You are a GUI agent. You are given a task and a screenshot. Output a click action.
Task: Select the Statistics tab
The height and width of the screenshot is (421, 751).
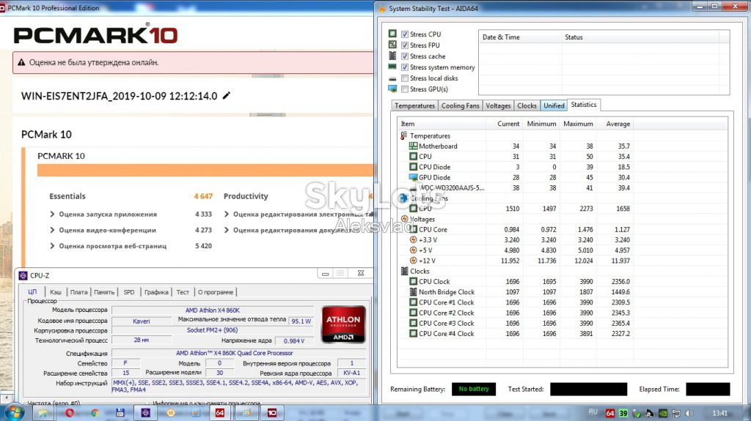coord(584,105)
